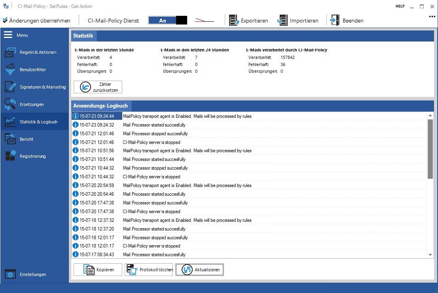Click the Importieren label
Image resolution: width=438 pixels, height=293 pixels.
tap(304, 21)
